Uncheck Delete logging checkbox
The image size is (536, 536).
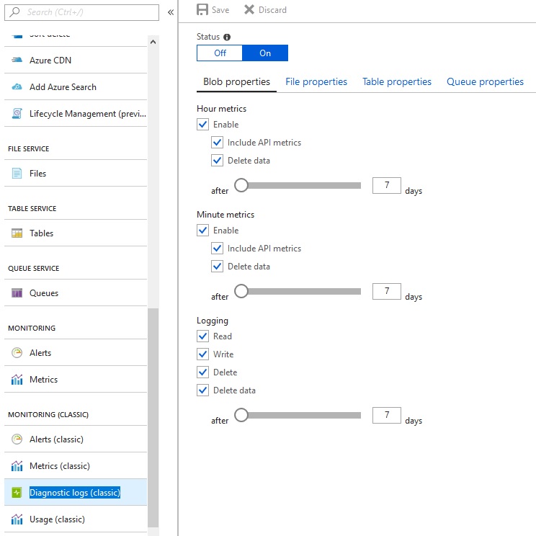(202, 372)
